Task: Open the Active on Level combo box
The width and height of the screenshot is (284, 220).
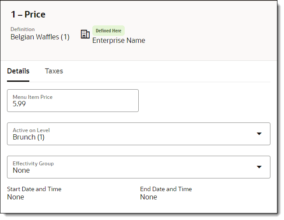Action: pos(131,134)
